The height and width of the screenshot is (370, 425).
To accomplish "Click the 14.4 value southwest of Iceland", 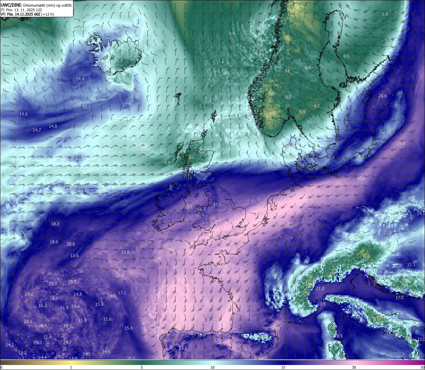I will (x=80, y=79).
